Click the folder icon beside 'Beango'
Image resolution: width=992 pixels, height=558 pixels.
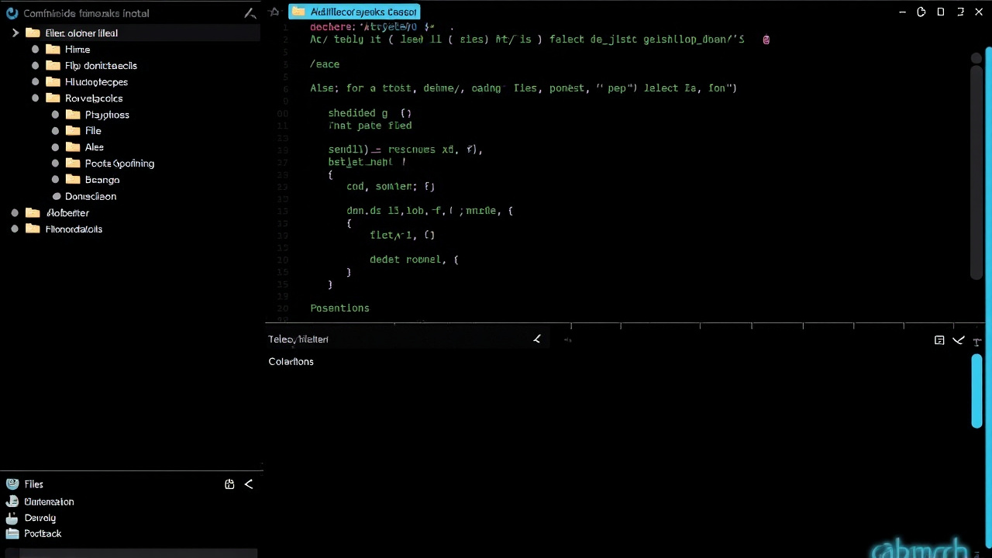[x=73, y=180]
